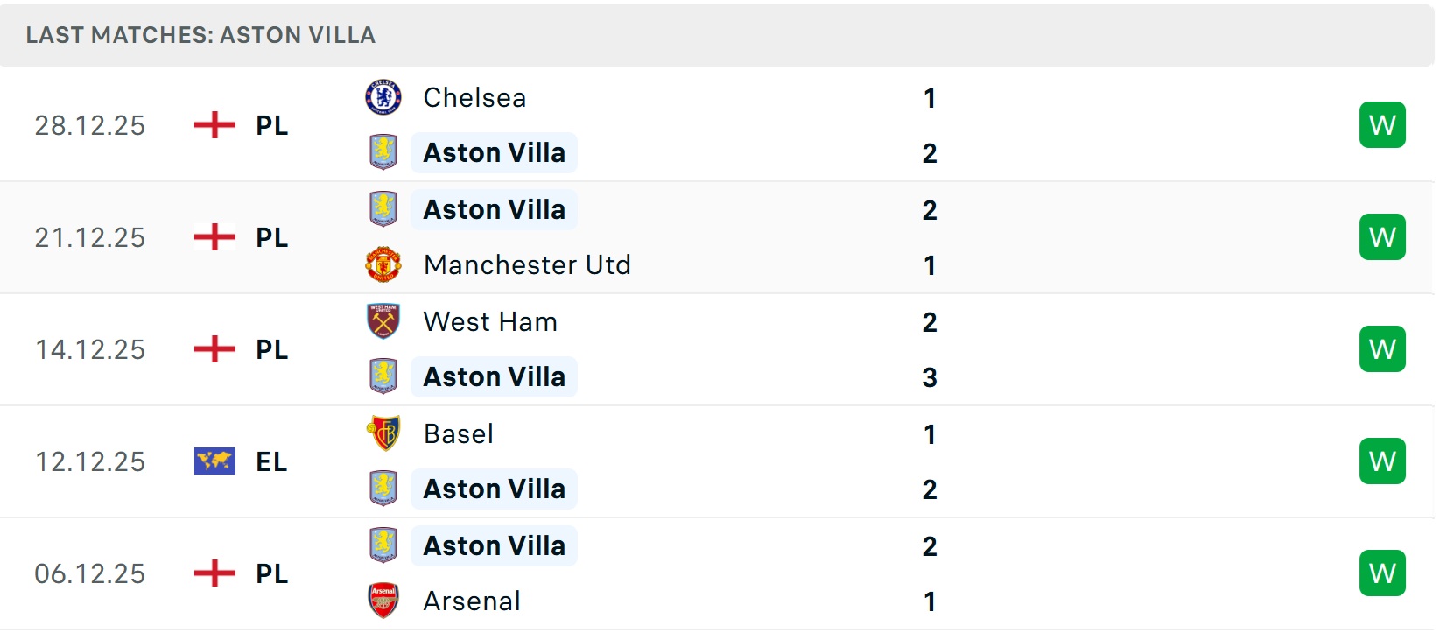Viewport: 1440px width, 633px height.
Task: Click the Basel club crest icon
Action: tap(383, 433)
